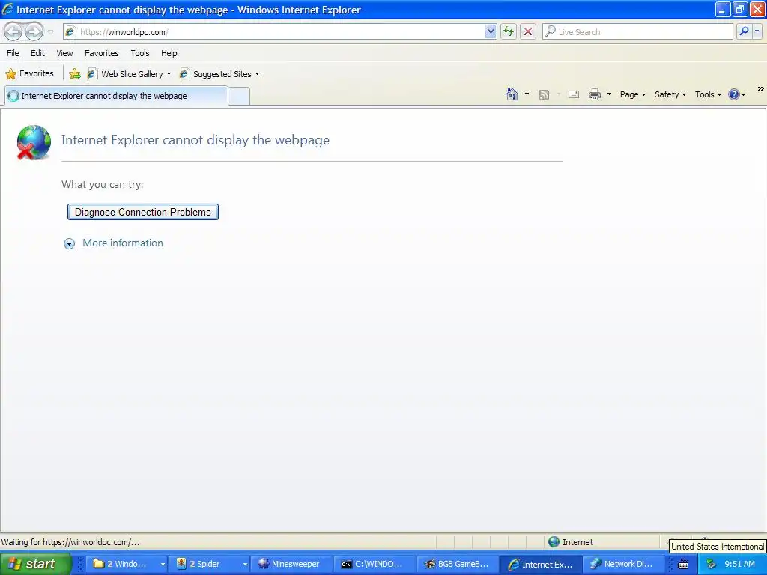This screenshot has width=767, height=575.
Task: Click the globe error icon
Action: pos(33,142)
